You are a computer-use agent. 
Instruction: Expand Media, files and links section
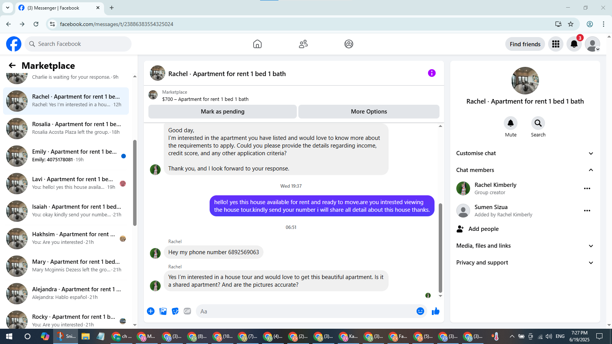525,246
